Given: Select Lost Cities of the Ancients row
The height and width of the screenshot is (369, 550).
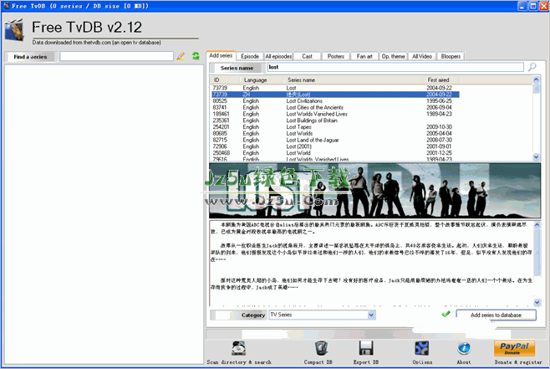Looking at the screenshot, I should pyautogui.click(x=335, y=107).
